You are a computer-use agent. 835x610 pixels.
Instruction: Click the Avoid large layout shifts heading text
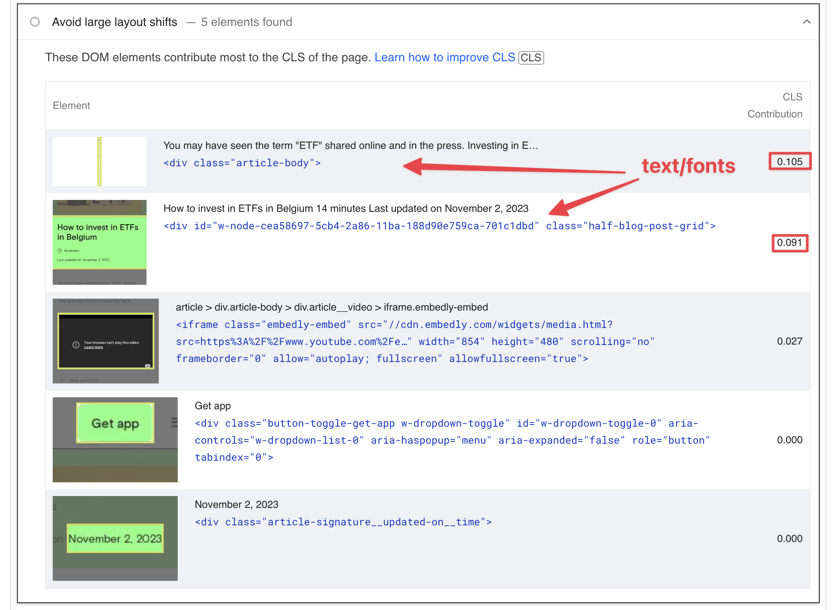click(115, 22)
